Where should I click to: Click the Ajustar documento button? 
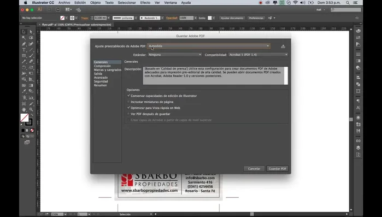click(x=232, y=18)
